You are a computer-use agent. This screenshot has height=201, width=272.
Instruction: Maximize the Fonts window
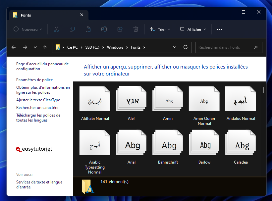pyautogui.click(x=244, y=12)
